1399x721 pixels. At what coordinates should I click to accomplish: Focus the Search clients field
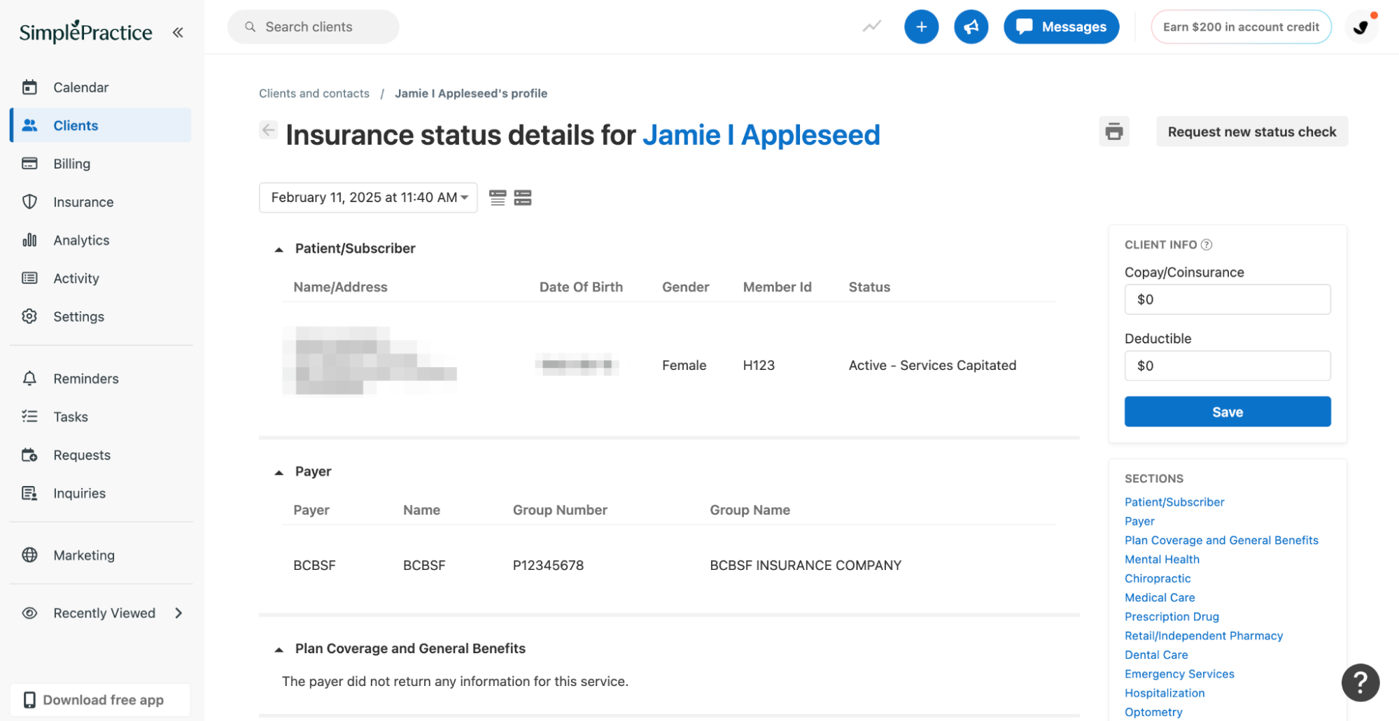pos(313,27)
